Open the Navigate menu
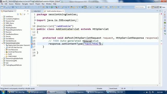Viewport: 167px width, 94px height. coord(25,4)
